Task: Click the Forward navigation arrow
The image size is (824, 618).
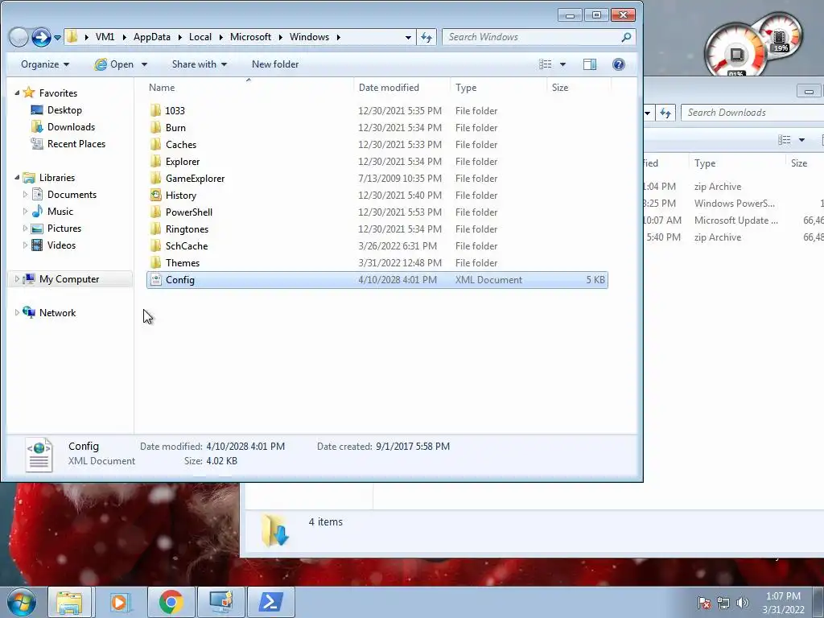Action: [x=41, y=37]
